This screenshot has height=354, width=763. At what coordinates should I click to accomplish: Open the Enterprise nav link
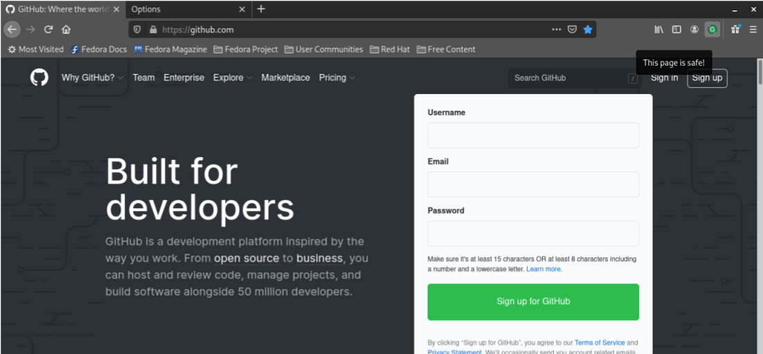point(184,77)
